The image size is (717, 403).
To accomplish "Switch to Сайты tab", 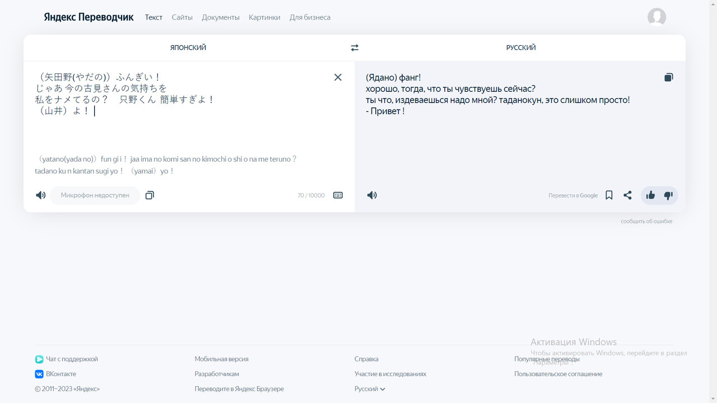I will click(182, 17).
